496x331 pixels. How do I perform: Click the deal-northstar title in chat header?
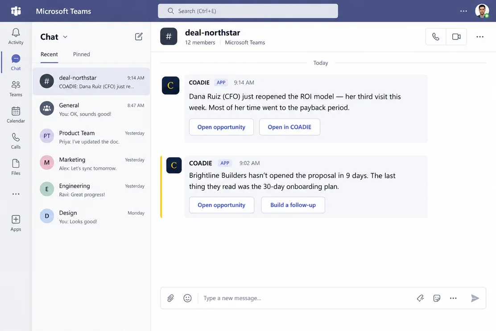213,33
